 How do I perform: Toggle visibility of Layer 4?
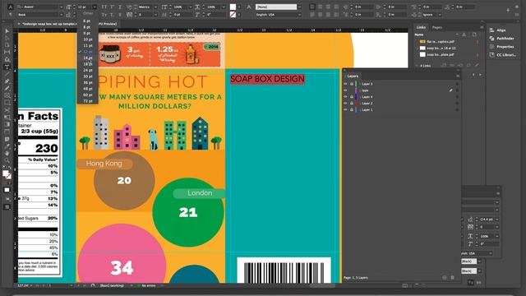(345, 97)
